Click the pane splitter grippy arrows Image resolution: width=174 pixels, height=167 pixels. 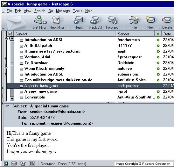[x=116, y=103]
